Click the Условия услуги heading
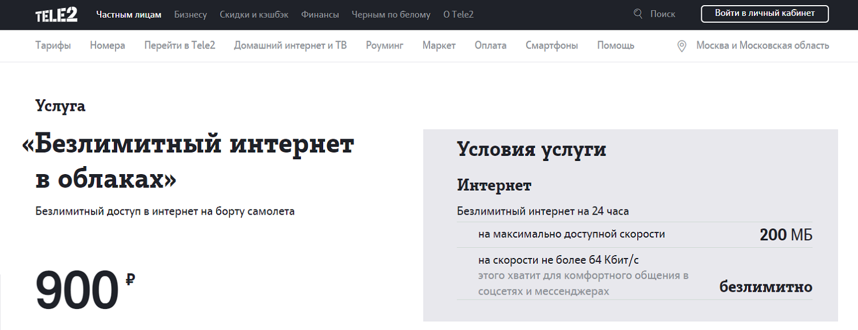The image size is (858, 330). click(x=531, y=150)
